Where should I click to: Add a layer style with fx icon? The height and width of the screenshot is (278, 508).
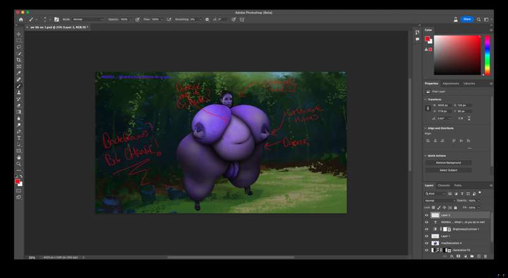452,256
